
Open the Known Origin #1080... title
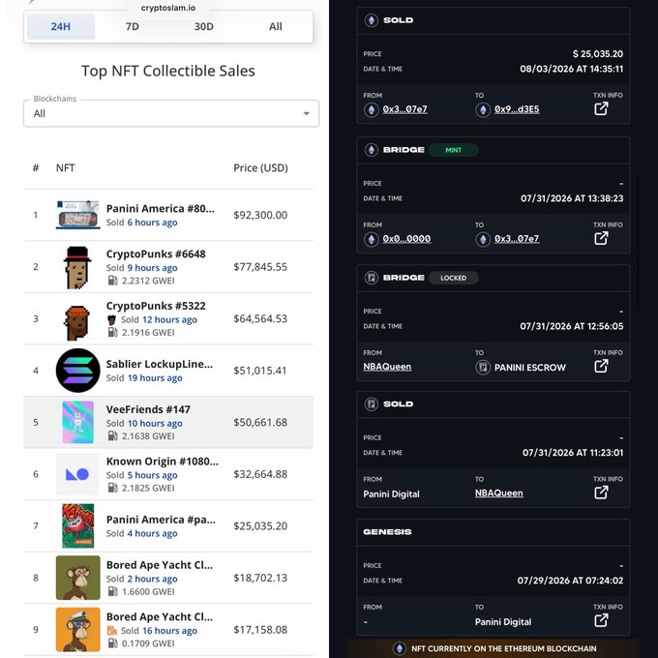click(162, 462)
